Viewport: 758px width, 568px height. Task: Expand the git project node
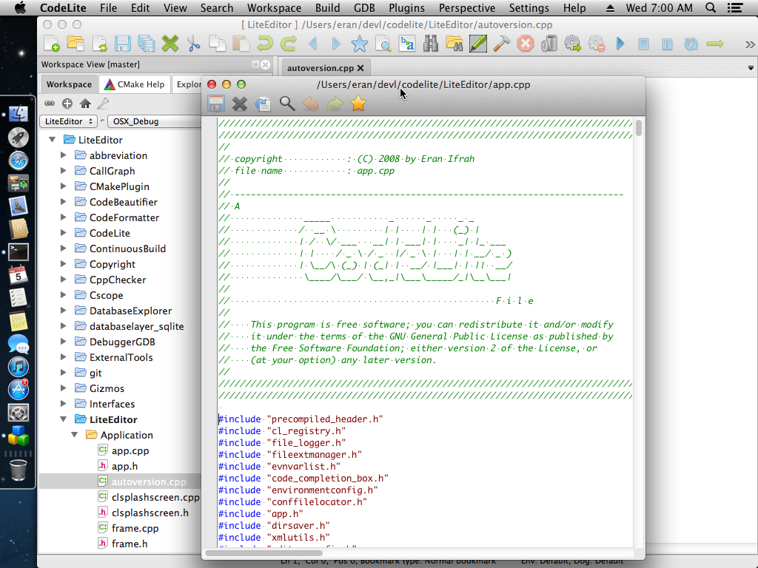64,373
